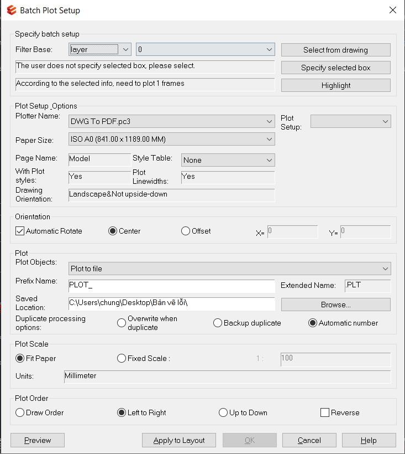Screen dimensions: 405x454
Task: Click the red app logo in title bar
Action: (x=12, y=10)
